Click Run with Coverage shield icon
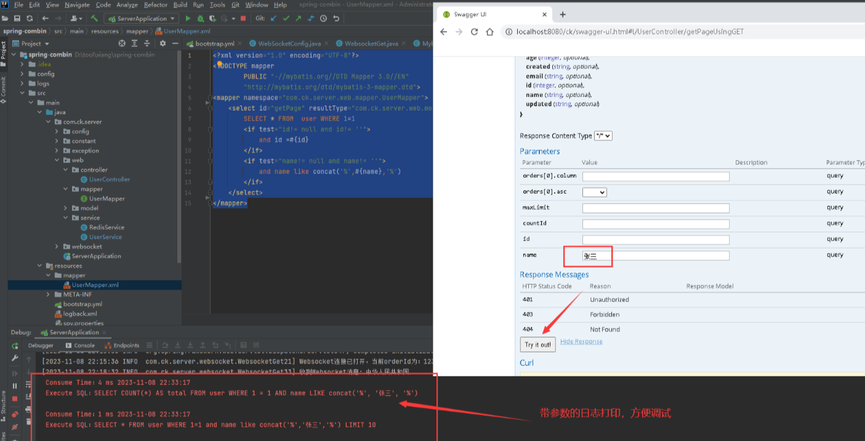Viewport: 865px width, 441px height. coord(212,18)
